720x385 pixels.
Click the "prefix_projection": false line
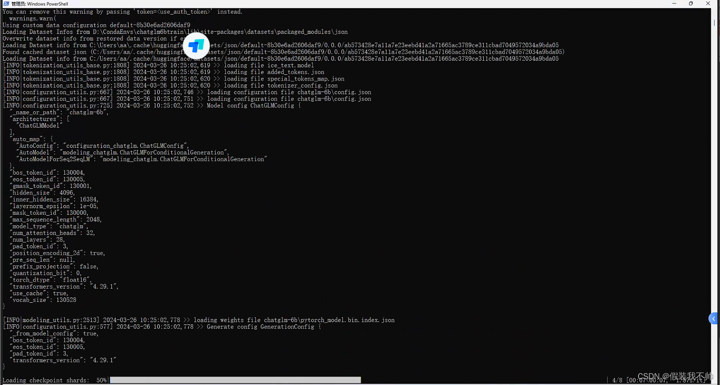pyautogui.click(x=54, y=267)
